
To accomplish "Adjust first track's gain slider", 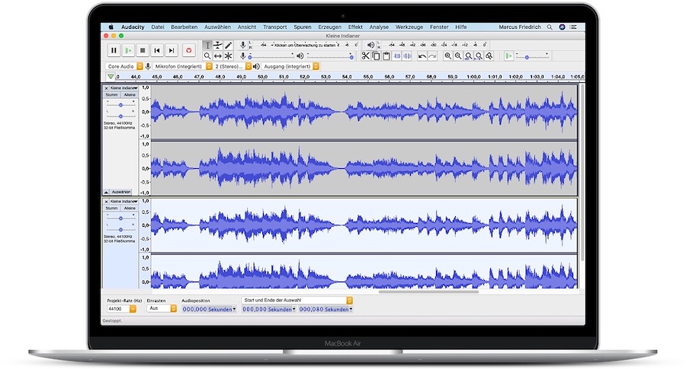I will coord(120,105).
